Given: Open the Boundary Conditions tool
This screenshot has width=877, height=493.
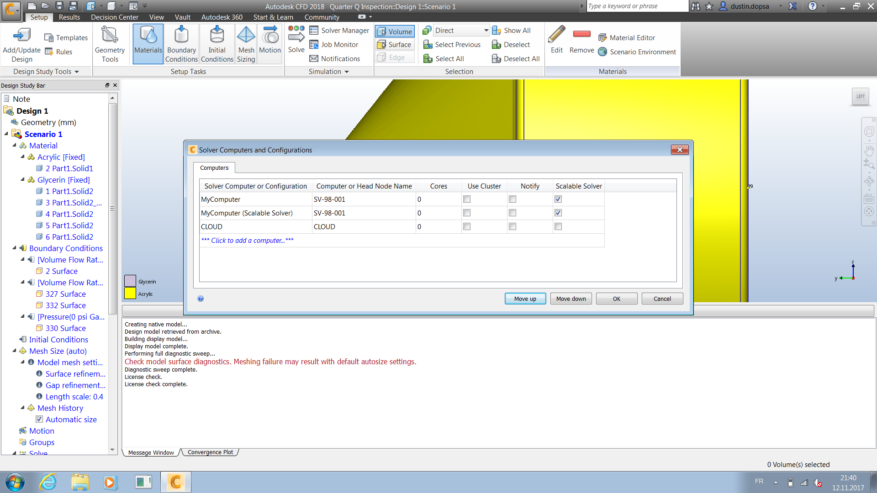Looking at the screenshot, I should coord(181,43).
